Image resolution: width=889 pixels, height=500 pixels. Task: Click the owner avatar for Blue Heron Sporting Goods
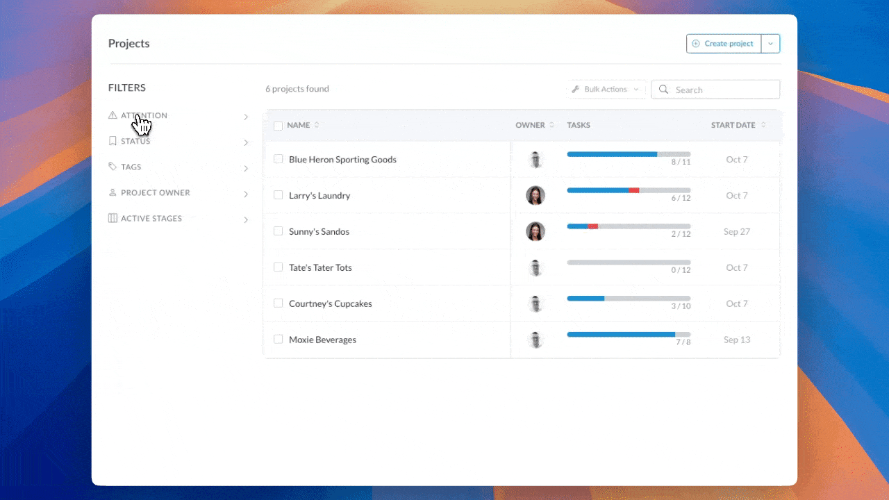(x=535, y=159)
